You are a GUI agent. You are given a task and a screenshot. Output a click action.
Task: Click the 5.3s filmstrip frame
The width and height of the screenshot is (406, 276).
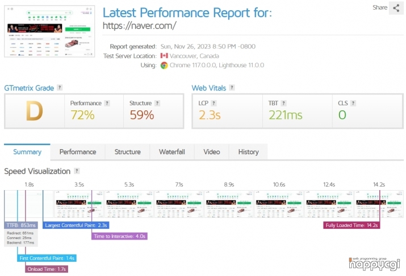[129, 204]
